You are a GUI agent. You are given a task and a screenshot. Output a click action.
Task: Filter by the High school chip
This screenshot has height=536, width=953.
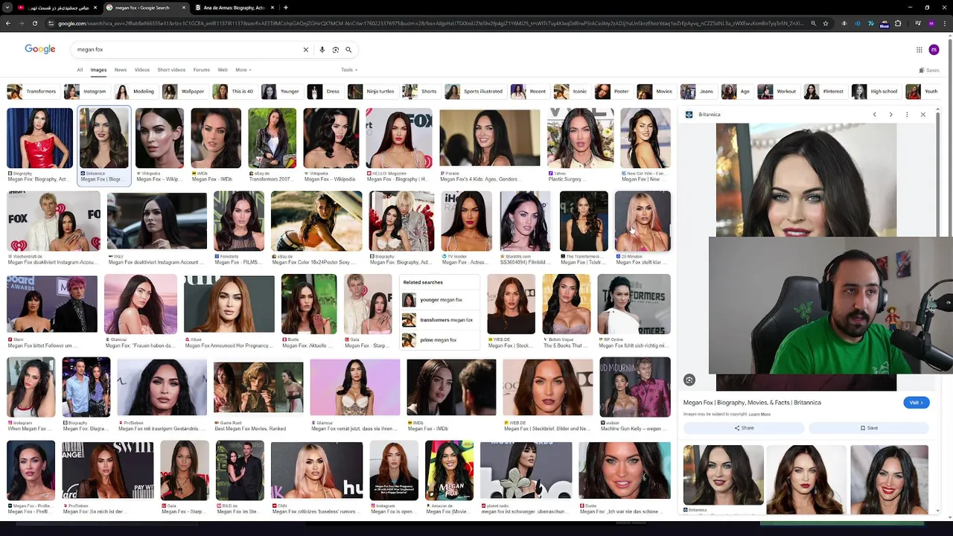coord(876,92)
